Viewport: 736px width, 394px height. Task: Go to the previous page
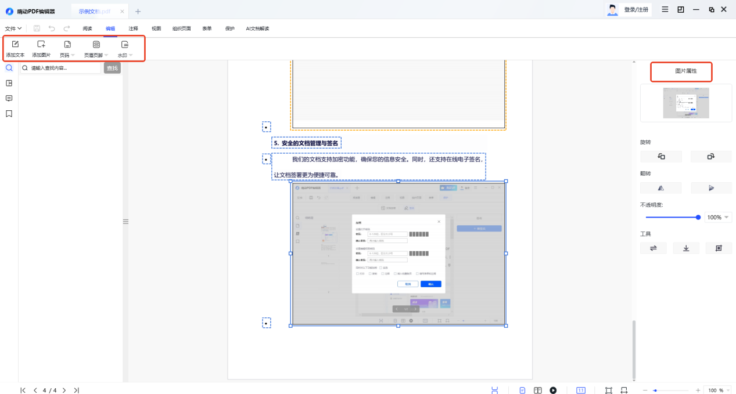(x=35, y=391)
